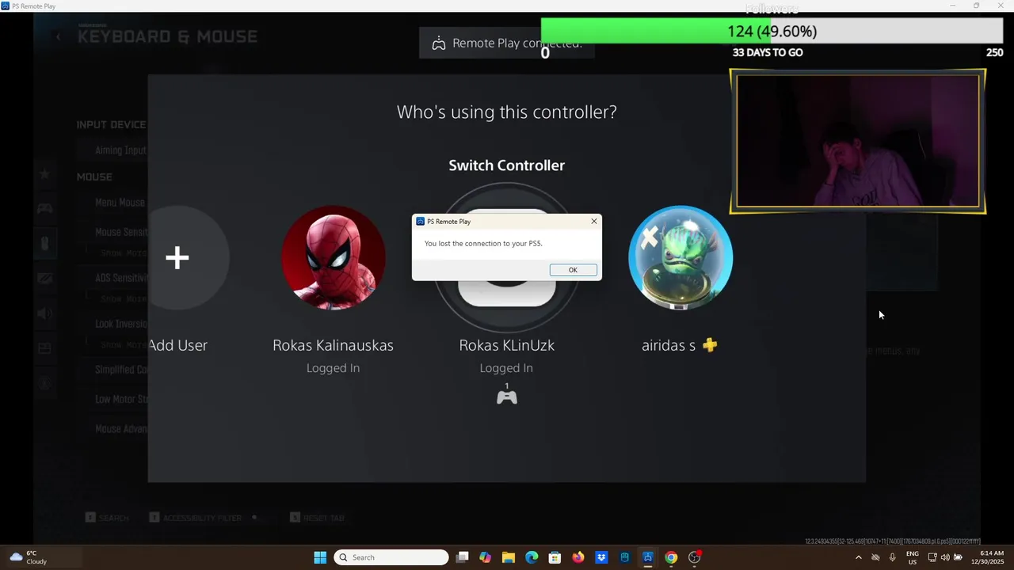The image size is (1014, 570).
Task: Open the favorites star tab in sidebar
Action: 44,174
